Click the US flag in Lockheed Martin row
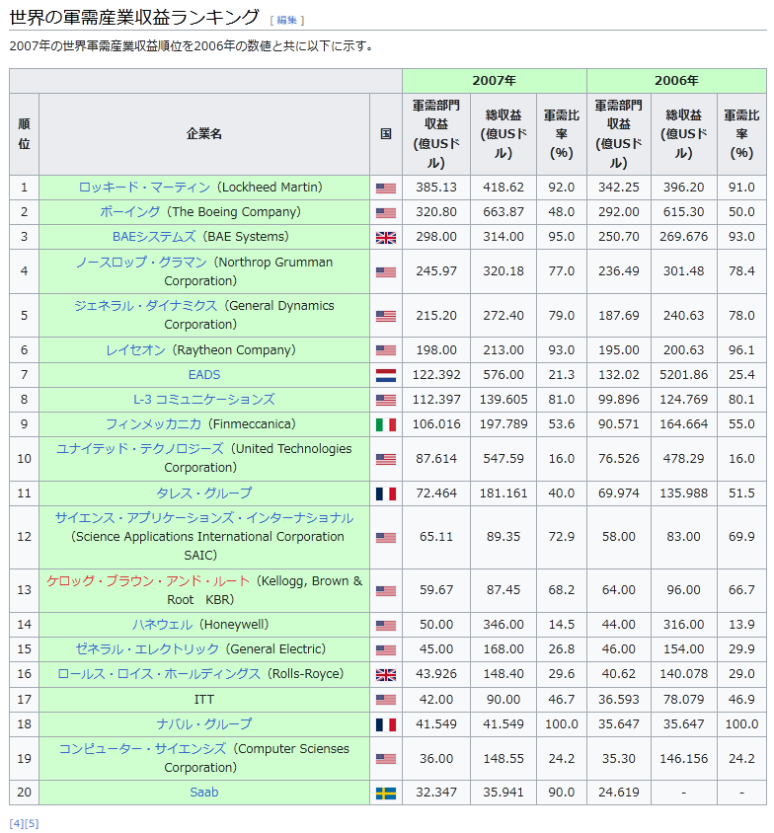The height and width of the screenshot is (833, 774). coord(385,188)
